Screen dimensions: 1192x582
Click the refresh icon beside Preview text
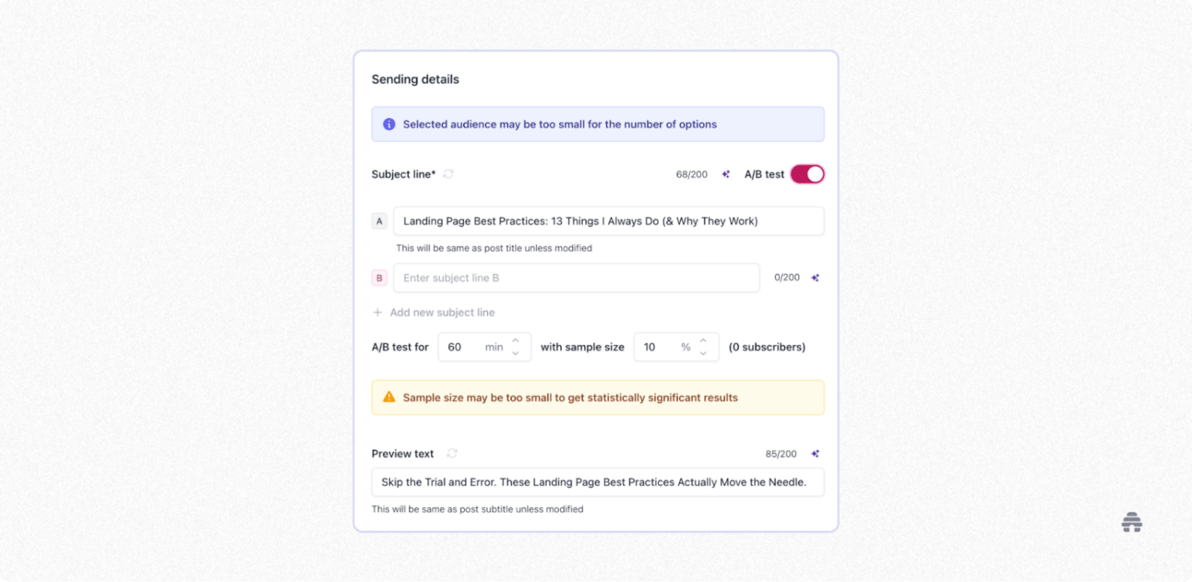(452, 454)
